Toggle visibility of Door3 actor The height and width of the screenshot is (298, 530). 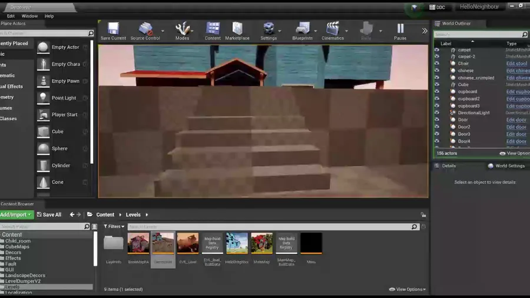tap(437, 134)
